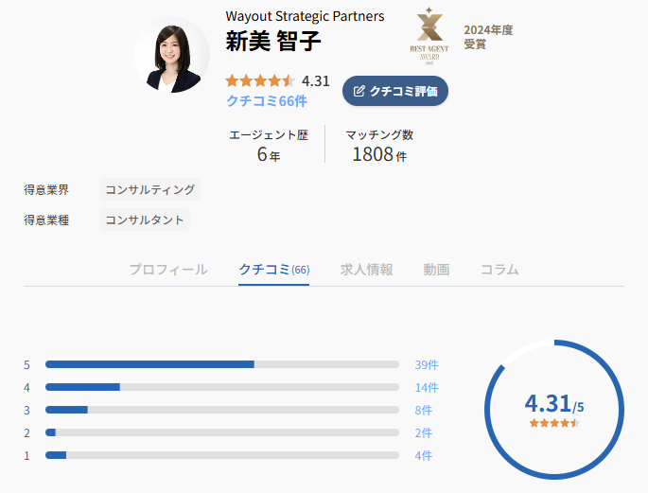The height and width of the screenshot is (493, 648).
Task: Open the 求人情報 tab
Action: pos(366,270)
